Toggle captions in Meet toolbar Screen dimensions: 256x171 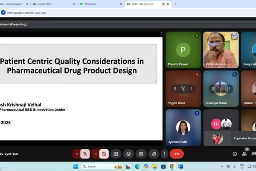141,153
